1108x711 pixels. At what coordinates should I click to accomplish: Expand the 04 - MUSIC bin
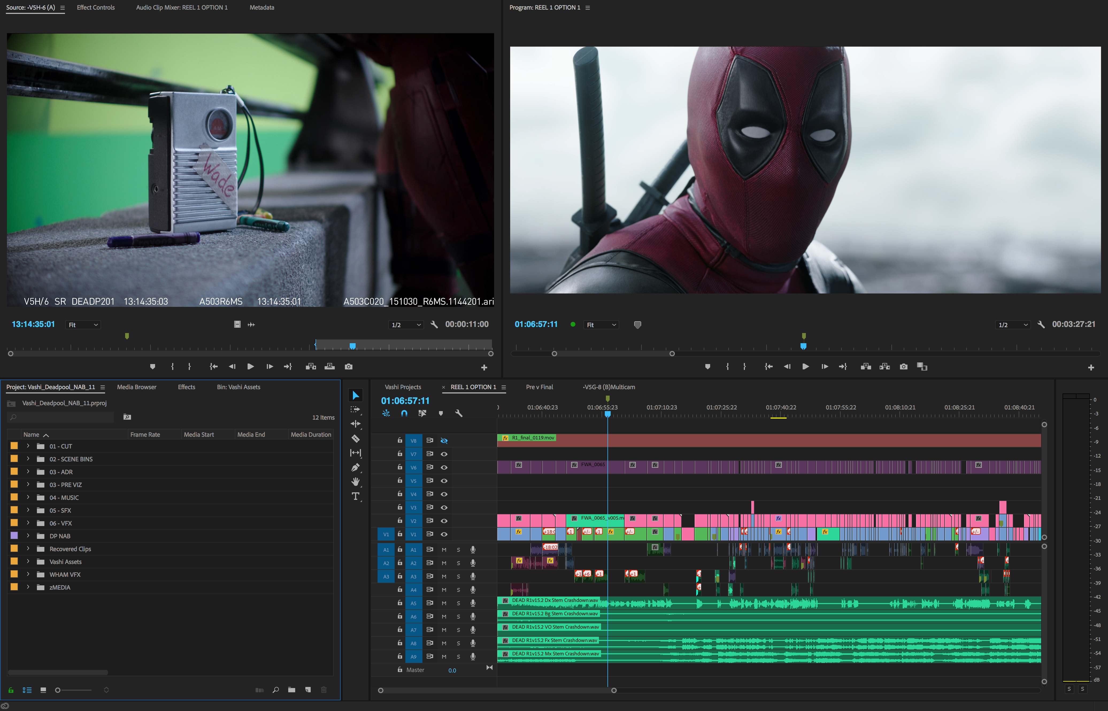28,497
